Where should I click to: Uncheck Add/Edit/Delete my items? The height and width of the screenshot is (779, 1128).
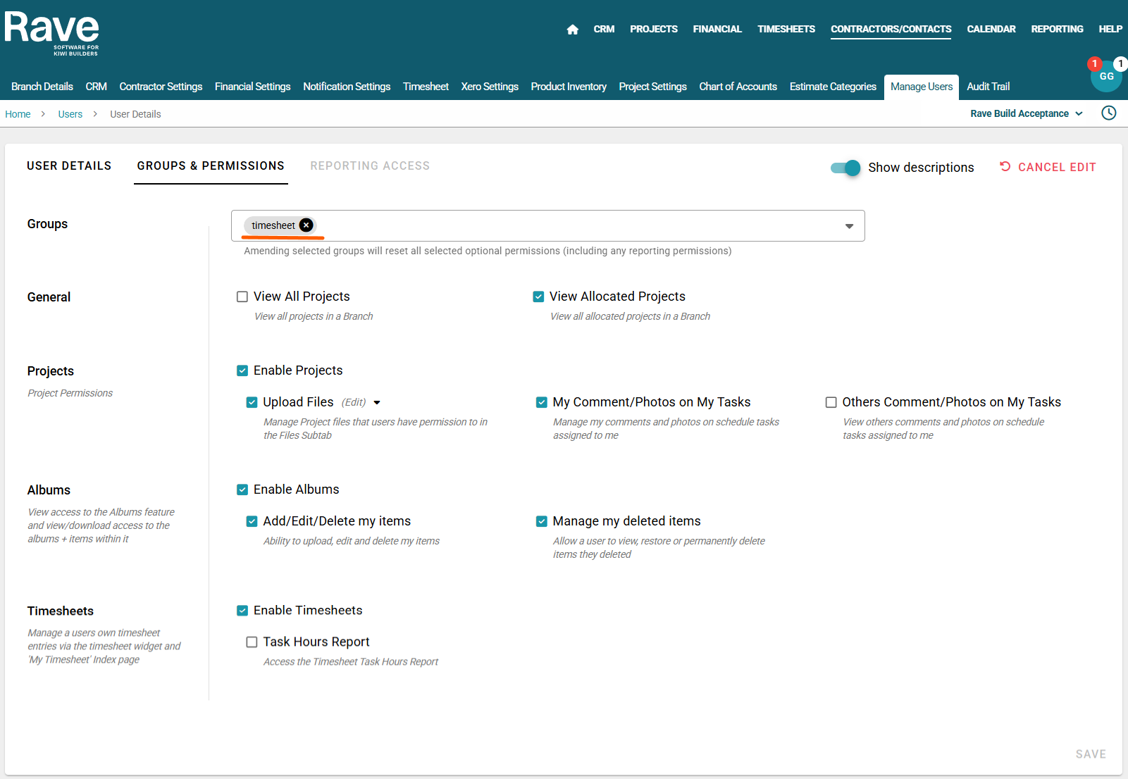tap(252, 521)
